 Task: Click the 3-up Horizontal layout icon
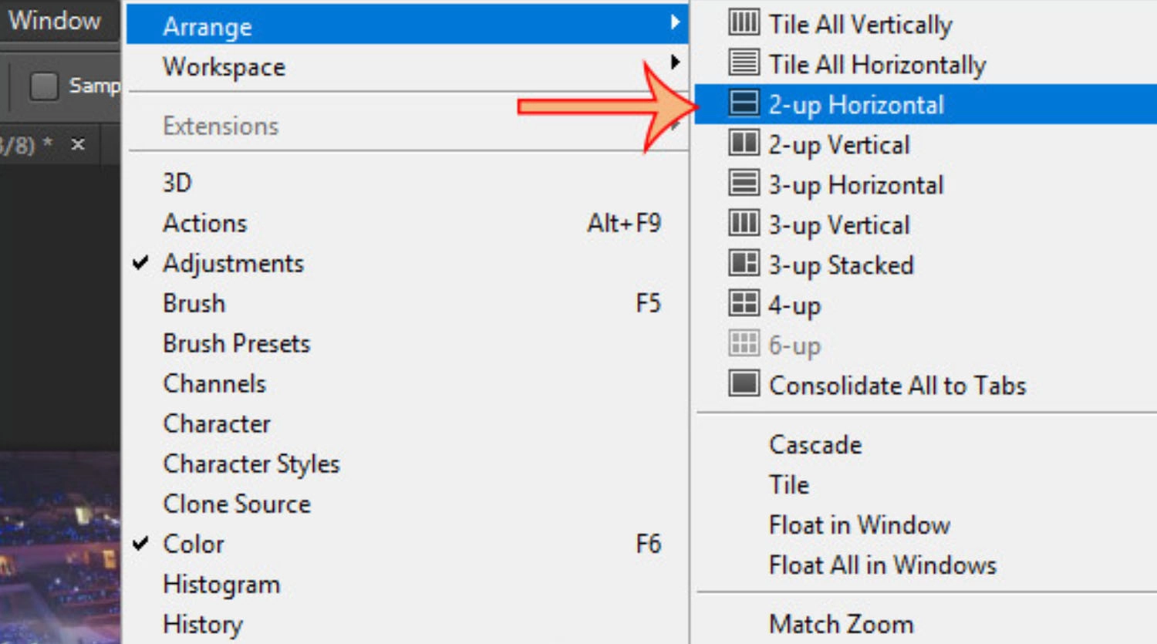click(744, 183)
